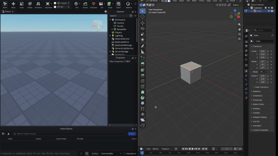
Task: Click the pan hand icon in Blender viewport
Action: (x=239, y=29)
